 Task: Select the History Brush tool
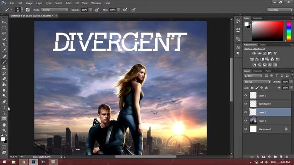click(x=4, y=73)
